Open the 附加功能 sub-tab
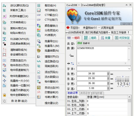Screen dimensions: 134x116 pos(97,93)
